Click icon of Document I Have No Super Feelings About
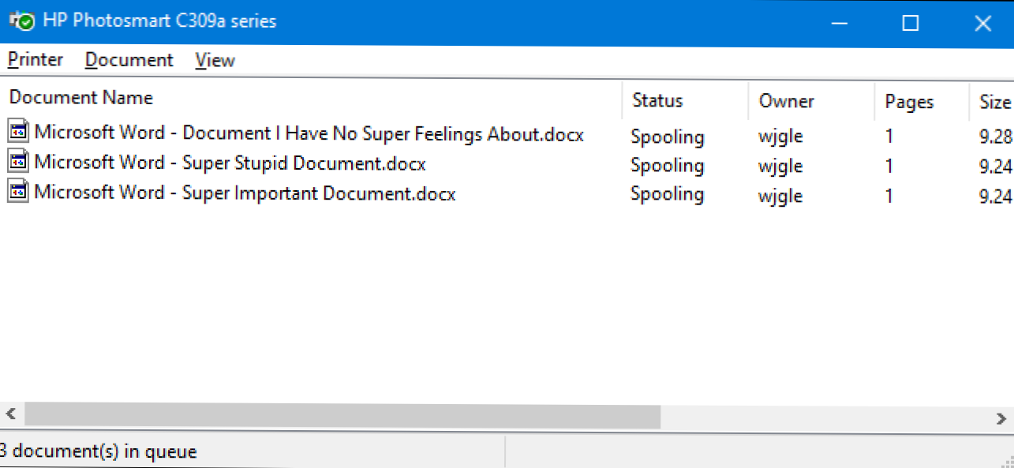 tap(18, 132)
